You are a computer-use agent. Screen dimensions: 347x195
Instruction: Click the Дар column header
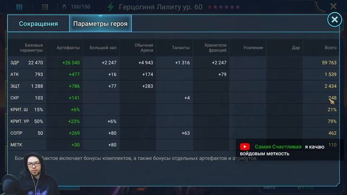pos(295,48)
